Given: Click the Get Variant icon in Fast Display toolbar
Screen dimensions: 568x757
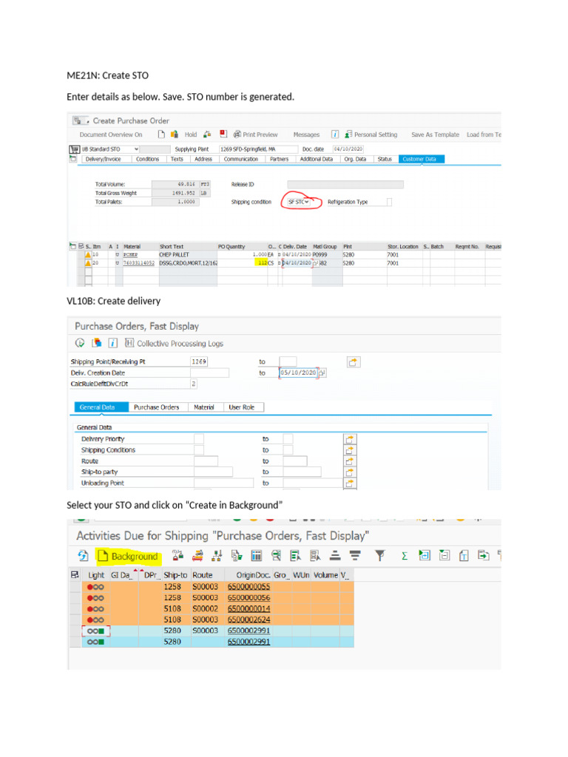Looking at the screenshot, I should (97, 343).
